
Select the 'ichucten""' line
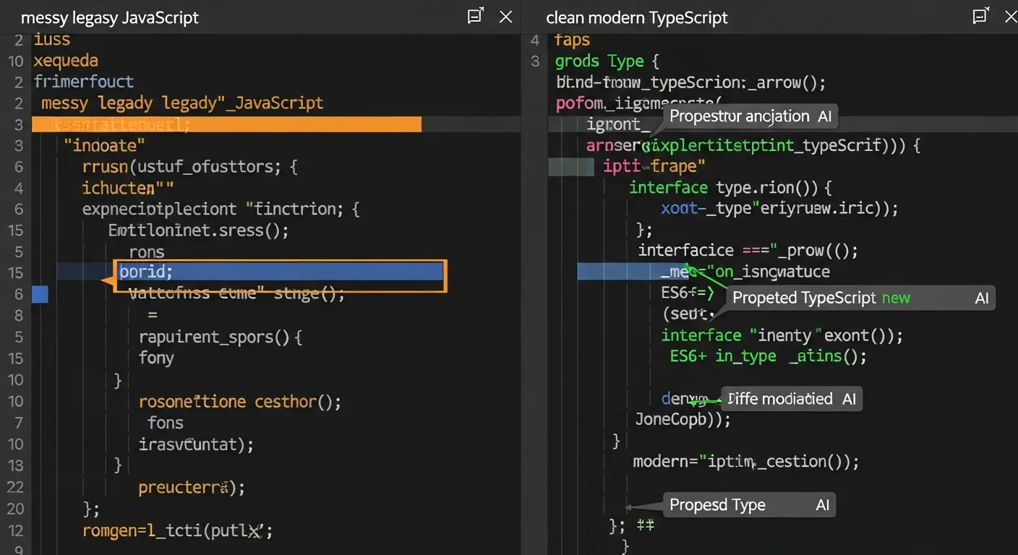[x=128, y=188]
